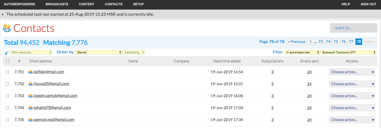Open the 'In autoresponder' filter dropdown
Viewport: 381px width, 128px height.
[x=302, y=52]
